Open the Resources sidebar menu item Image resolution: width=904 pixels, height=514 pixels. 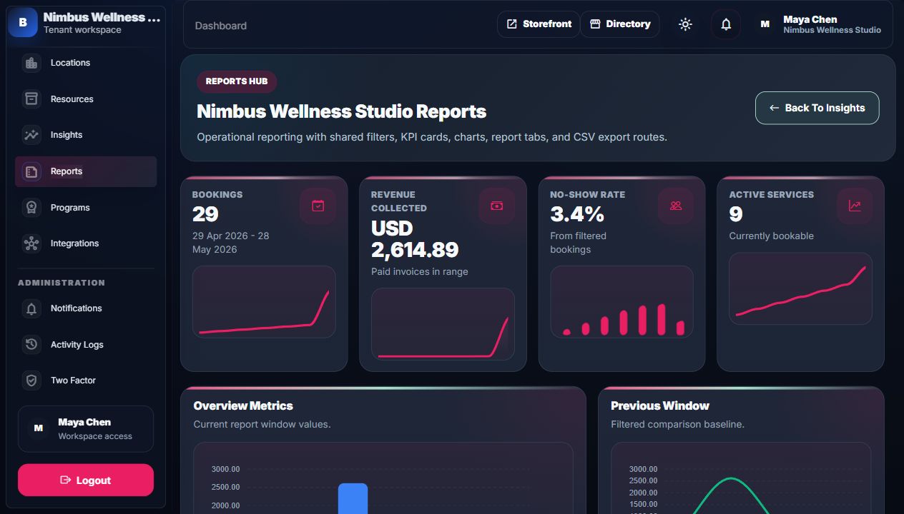click(x=86, y=99)
